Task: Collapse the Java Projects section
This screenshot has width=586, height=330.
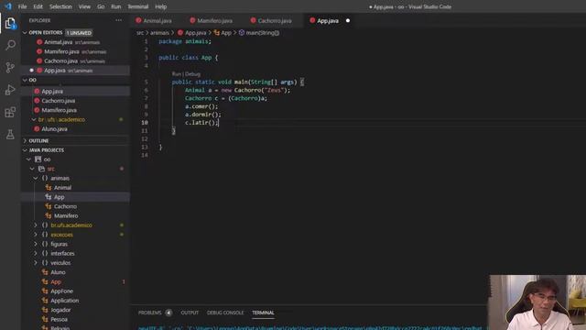Action: pyautogui.click(x=25, y=150)
